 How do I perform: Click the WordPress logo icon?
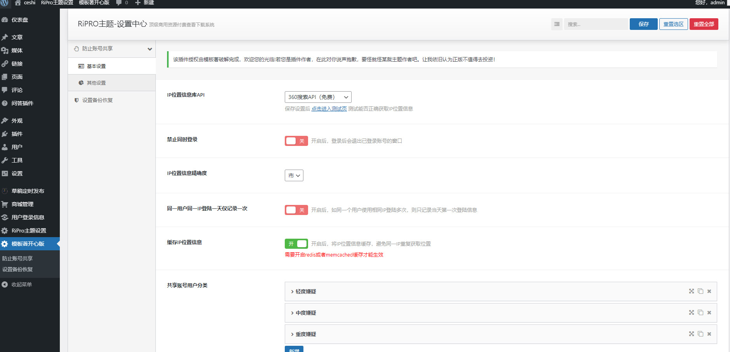click(5, 2)
